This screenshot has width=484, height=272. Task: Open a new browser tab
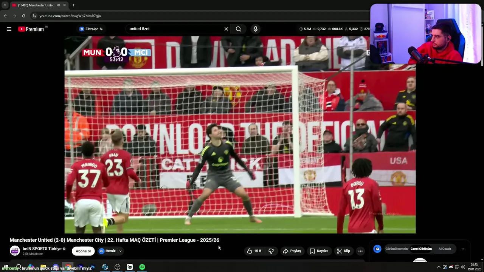[73, 5]
